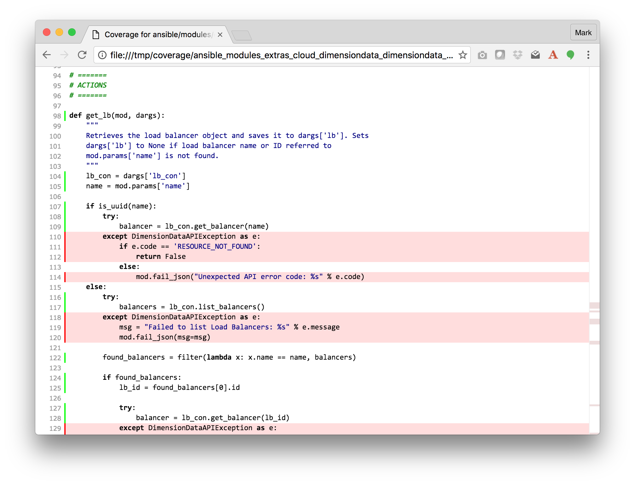Viewport: 635px width, 485px height.
Task: Bookmark this page with the star
Action: 463,55
